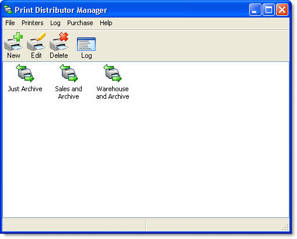The height and width of the screenshot is (239, 297).
Task: Minimize the Print Distributor Manager window
Action: 255,10
